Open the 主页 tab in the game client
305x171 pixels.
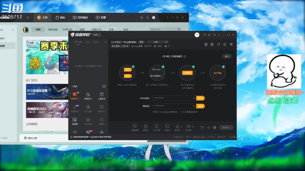point(42,17)
